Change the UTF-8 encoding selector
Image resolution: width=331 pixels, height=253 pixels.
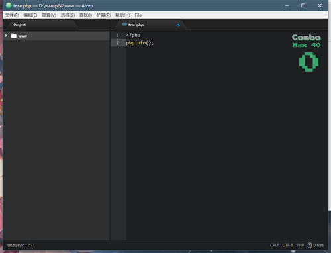(288, 245)
